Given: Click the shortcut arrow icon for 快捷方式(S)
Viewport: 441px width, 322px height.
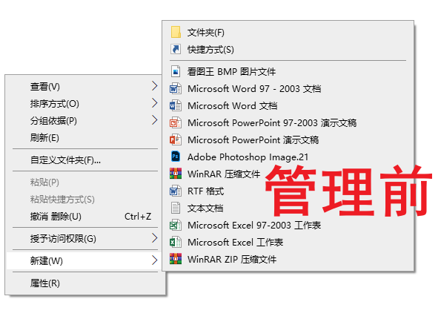Looking at the screenshot, I should coord(176,49).
